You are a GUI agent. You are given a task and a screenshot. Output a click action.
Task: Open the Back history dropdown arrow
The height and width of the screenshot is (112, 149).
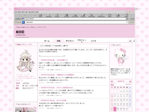(25, 15)
